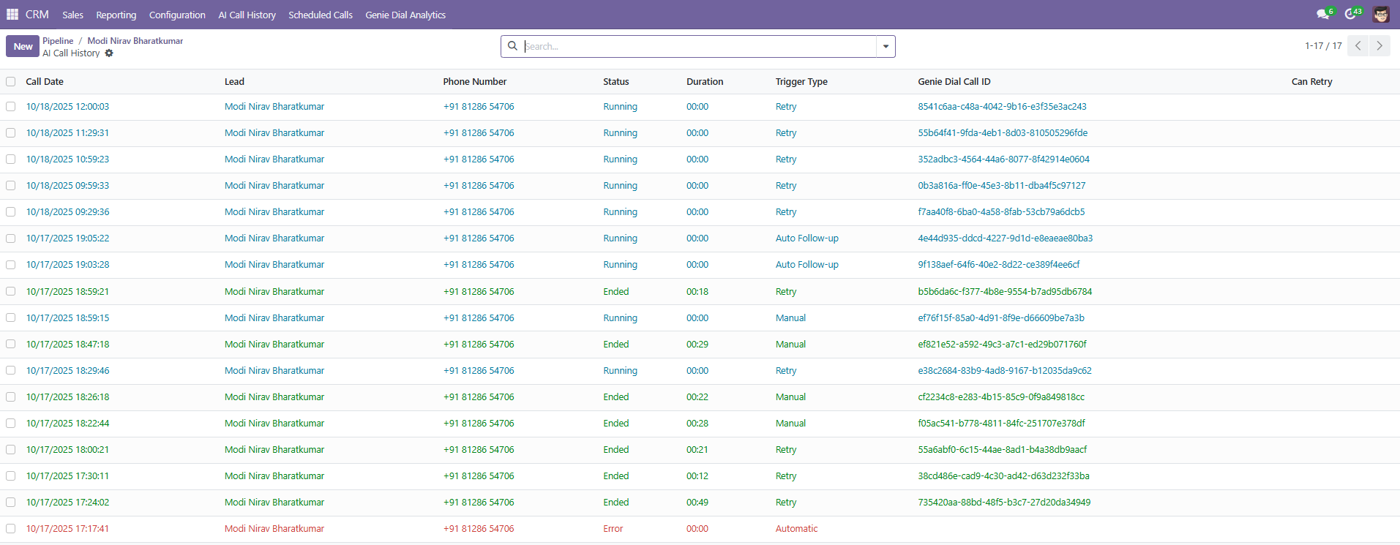
Task: Open the Sales menu
Action: pyautogui.click(x=72, y=15)
